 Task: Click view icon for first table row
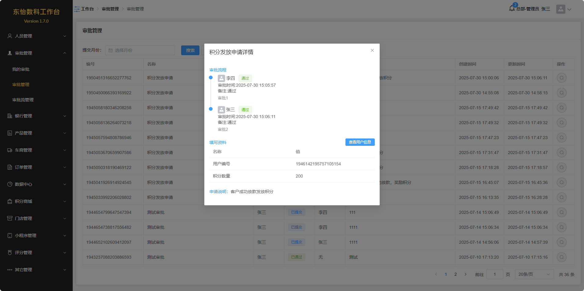click(561, 78)
